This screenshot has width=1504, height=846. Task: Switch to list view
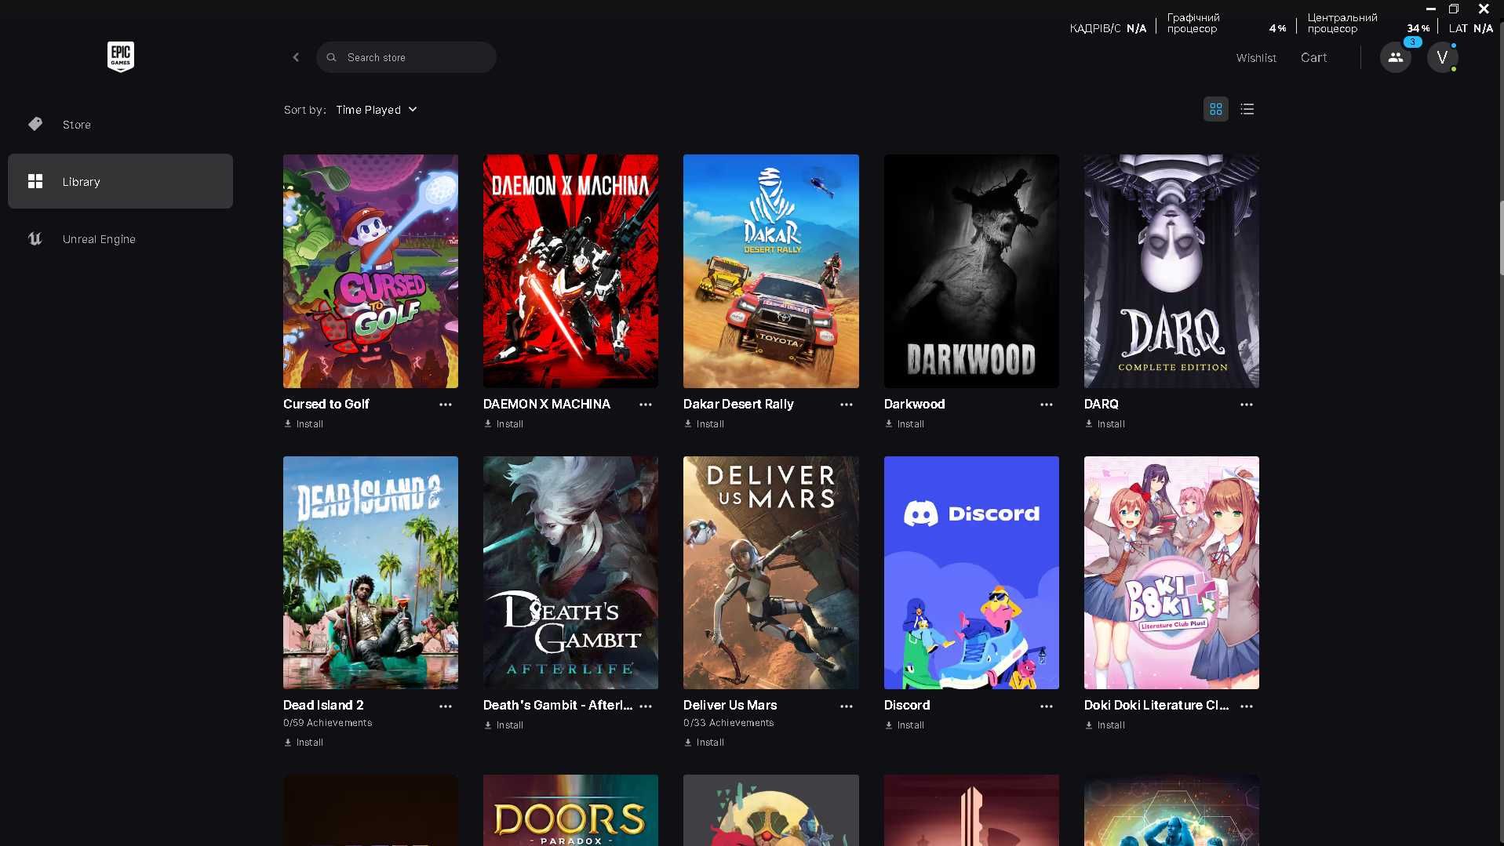pos(1247,109)
